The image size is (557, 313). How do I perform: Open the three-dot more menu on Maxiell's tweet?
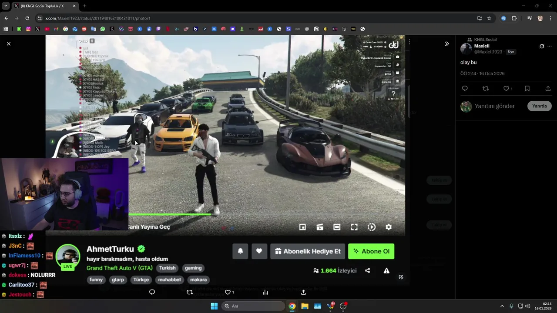coord(550,46)
